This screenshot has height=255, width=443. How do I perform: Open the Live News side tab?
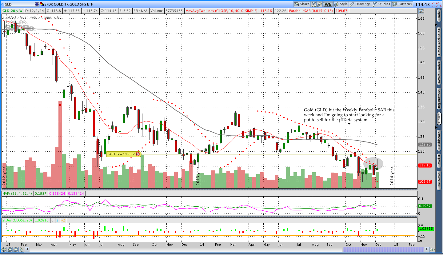click(x=439, y=180)
